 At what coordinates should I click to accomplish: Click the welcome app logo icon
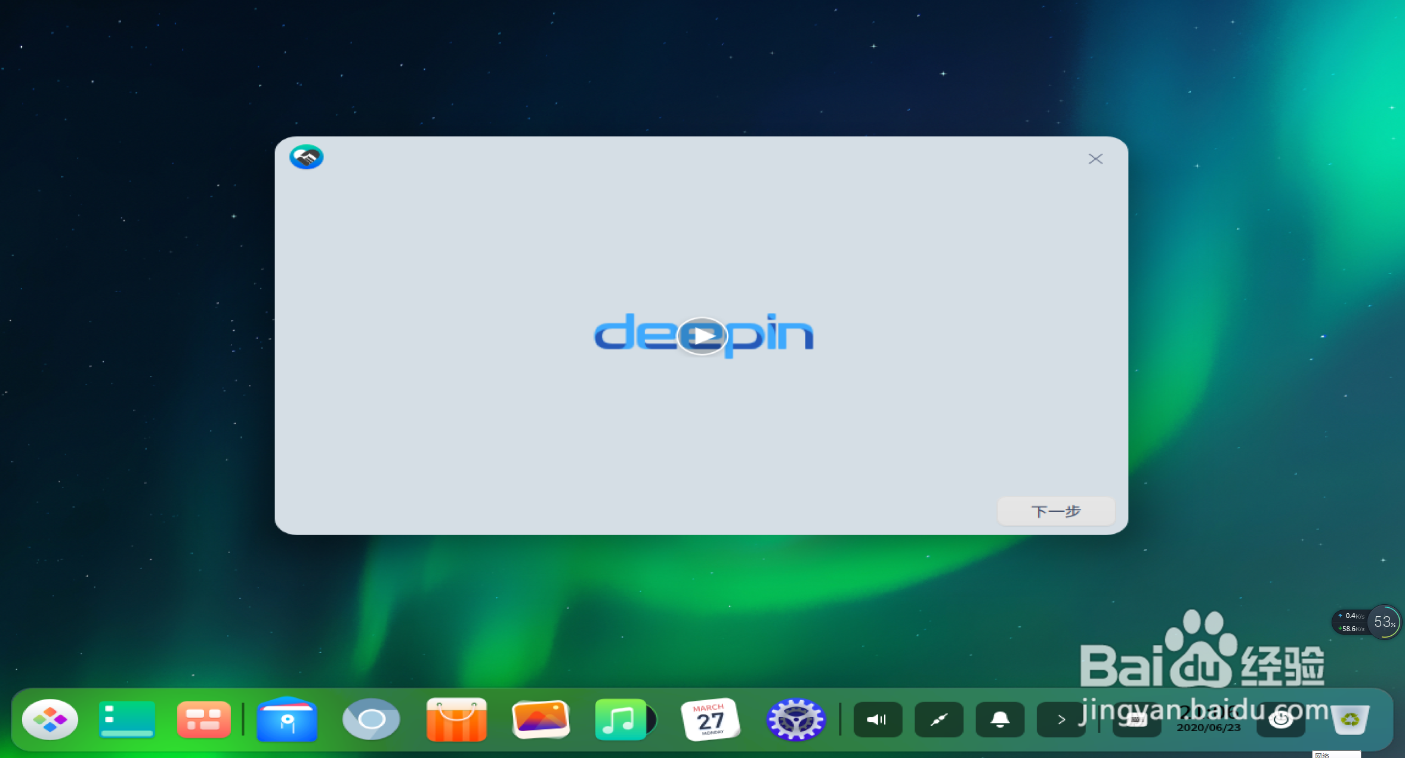(307, 157)
